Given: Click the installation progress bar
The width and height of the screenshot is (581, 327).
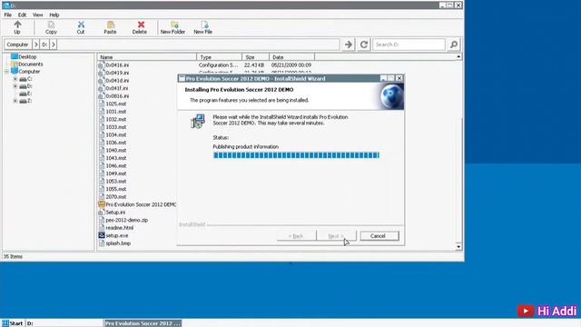Looking at the screenshot, I should tap(296, 155).
